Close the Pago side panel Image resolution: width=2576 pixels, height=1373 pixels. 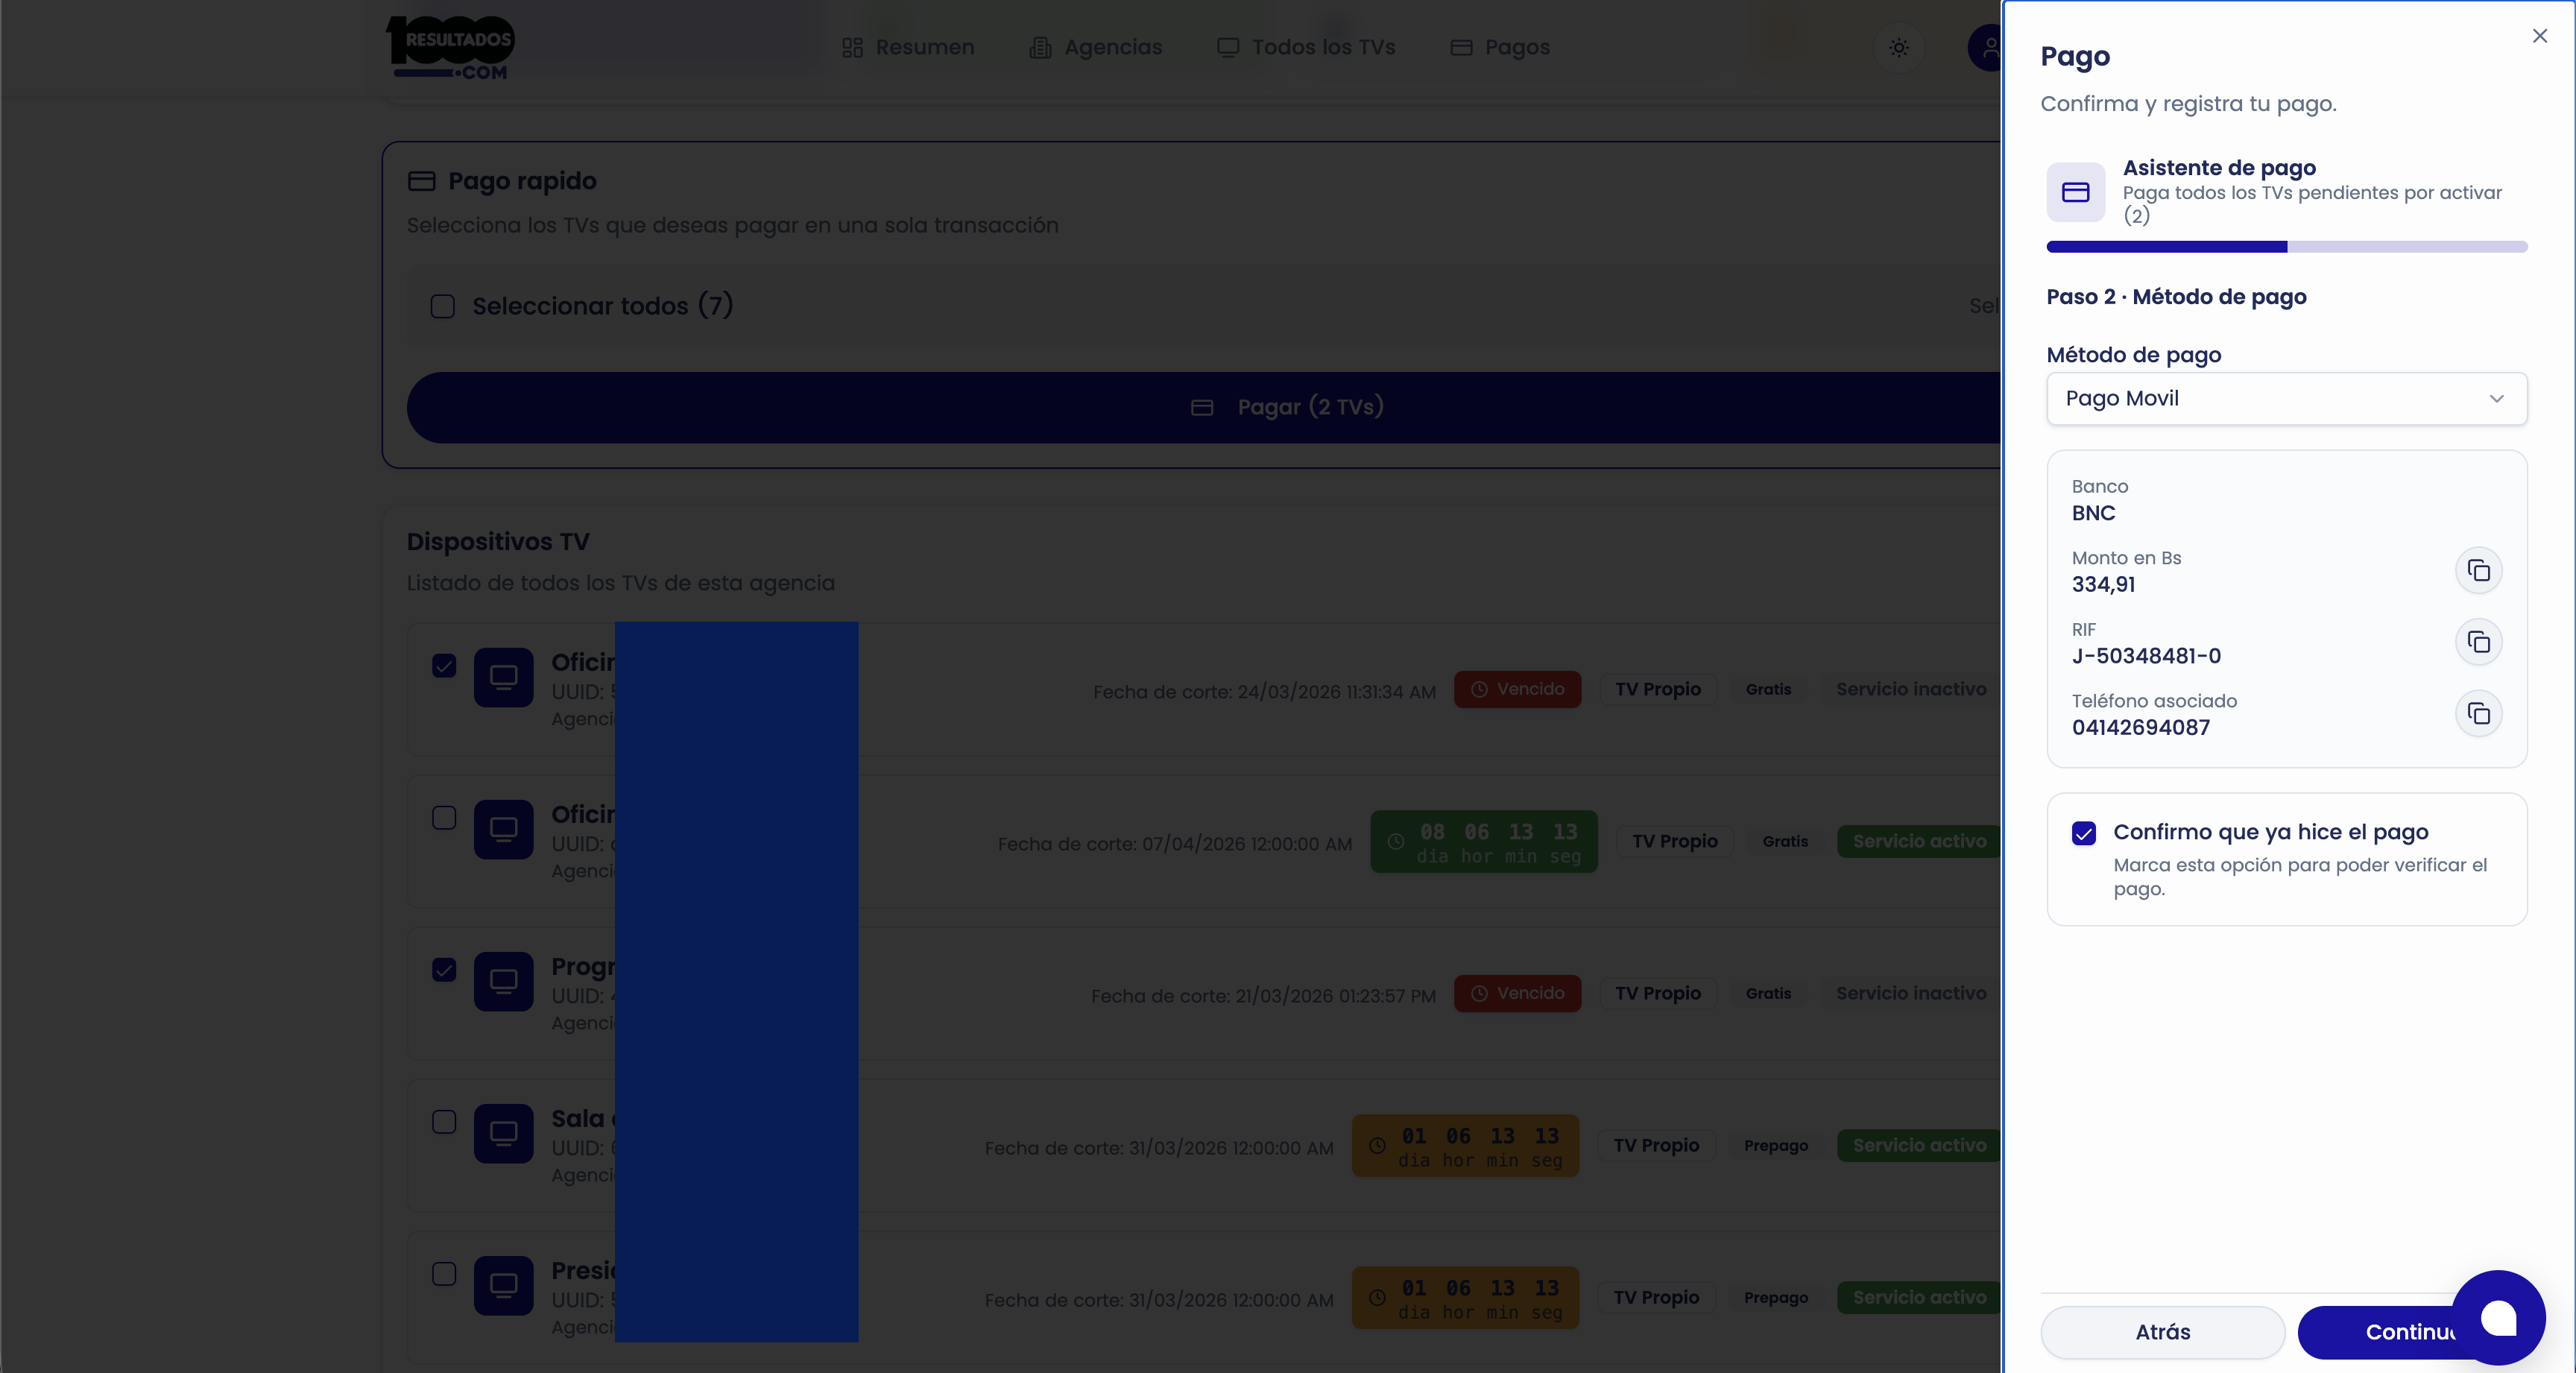(2539, 36)
